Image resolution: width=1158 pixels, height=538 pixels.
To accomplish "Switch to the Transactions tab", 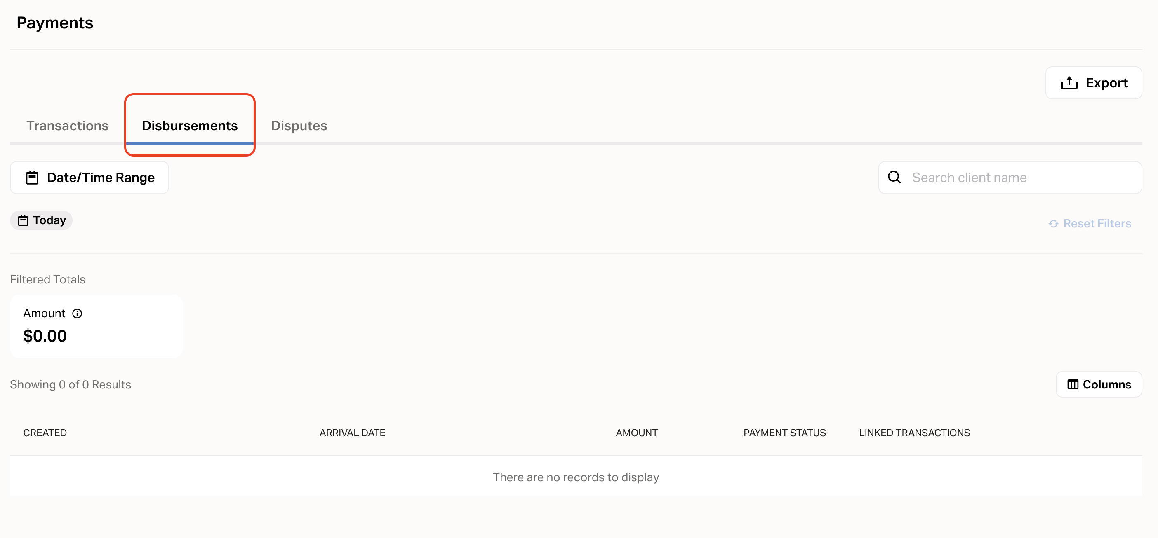I will pos(68,126).
